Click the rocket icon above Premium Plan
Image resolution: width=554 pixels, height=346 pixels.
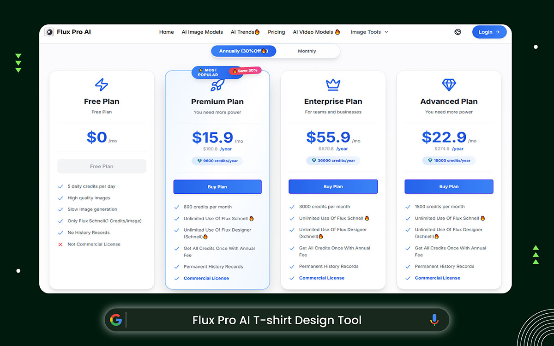point(217,84)
